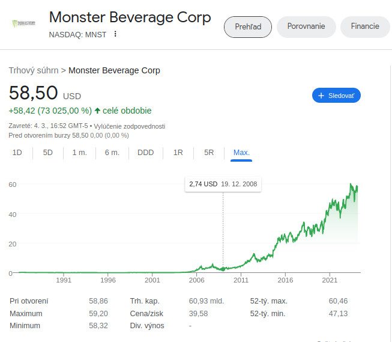Select the DDD time range
This screenshot has height=342, width=392.
[x=145, y=153]
